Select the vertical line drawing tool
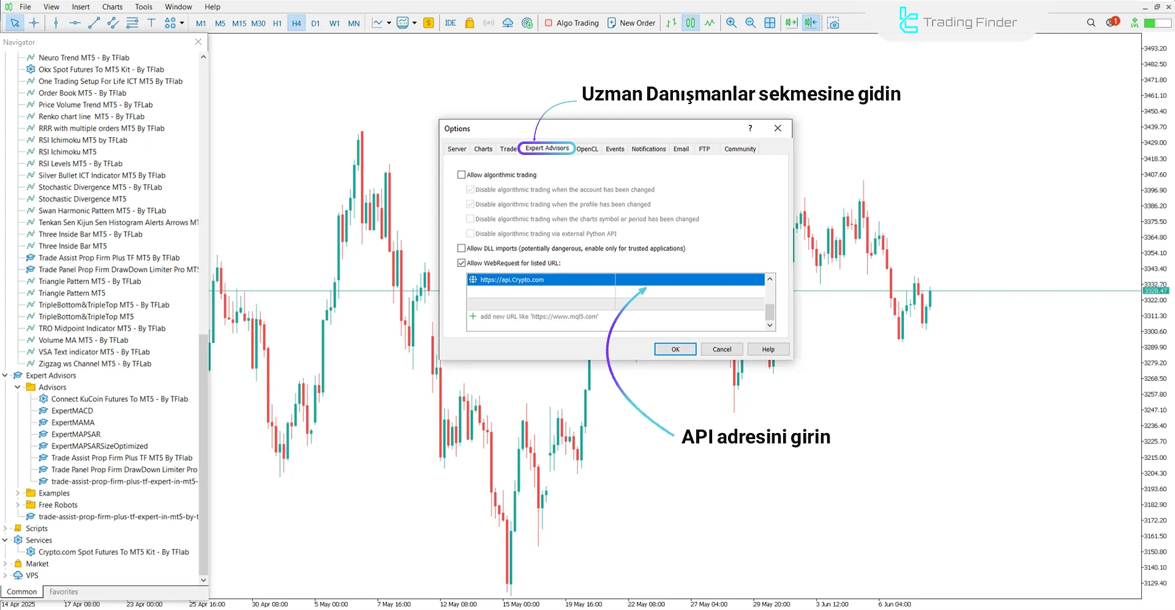Screen dimensions: 1175x610 (56, 23)
